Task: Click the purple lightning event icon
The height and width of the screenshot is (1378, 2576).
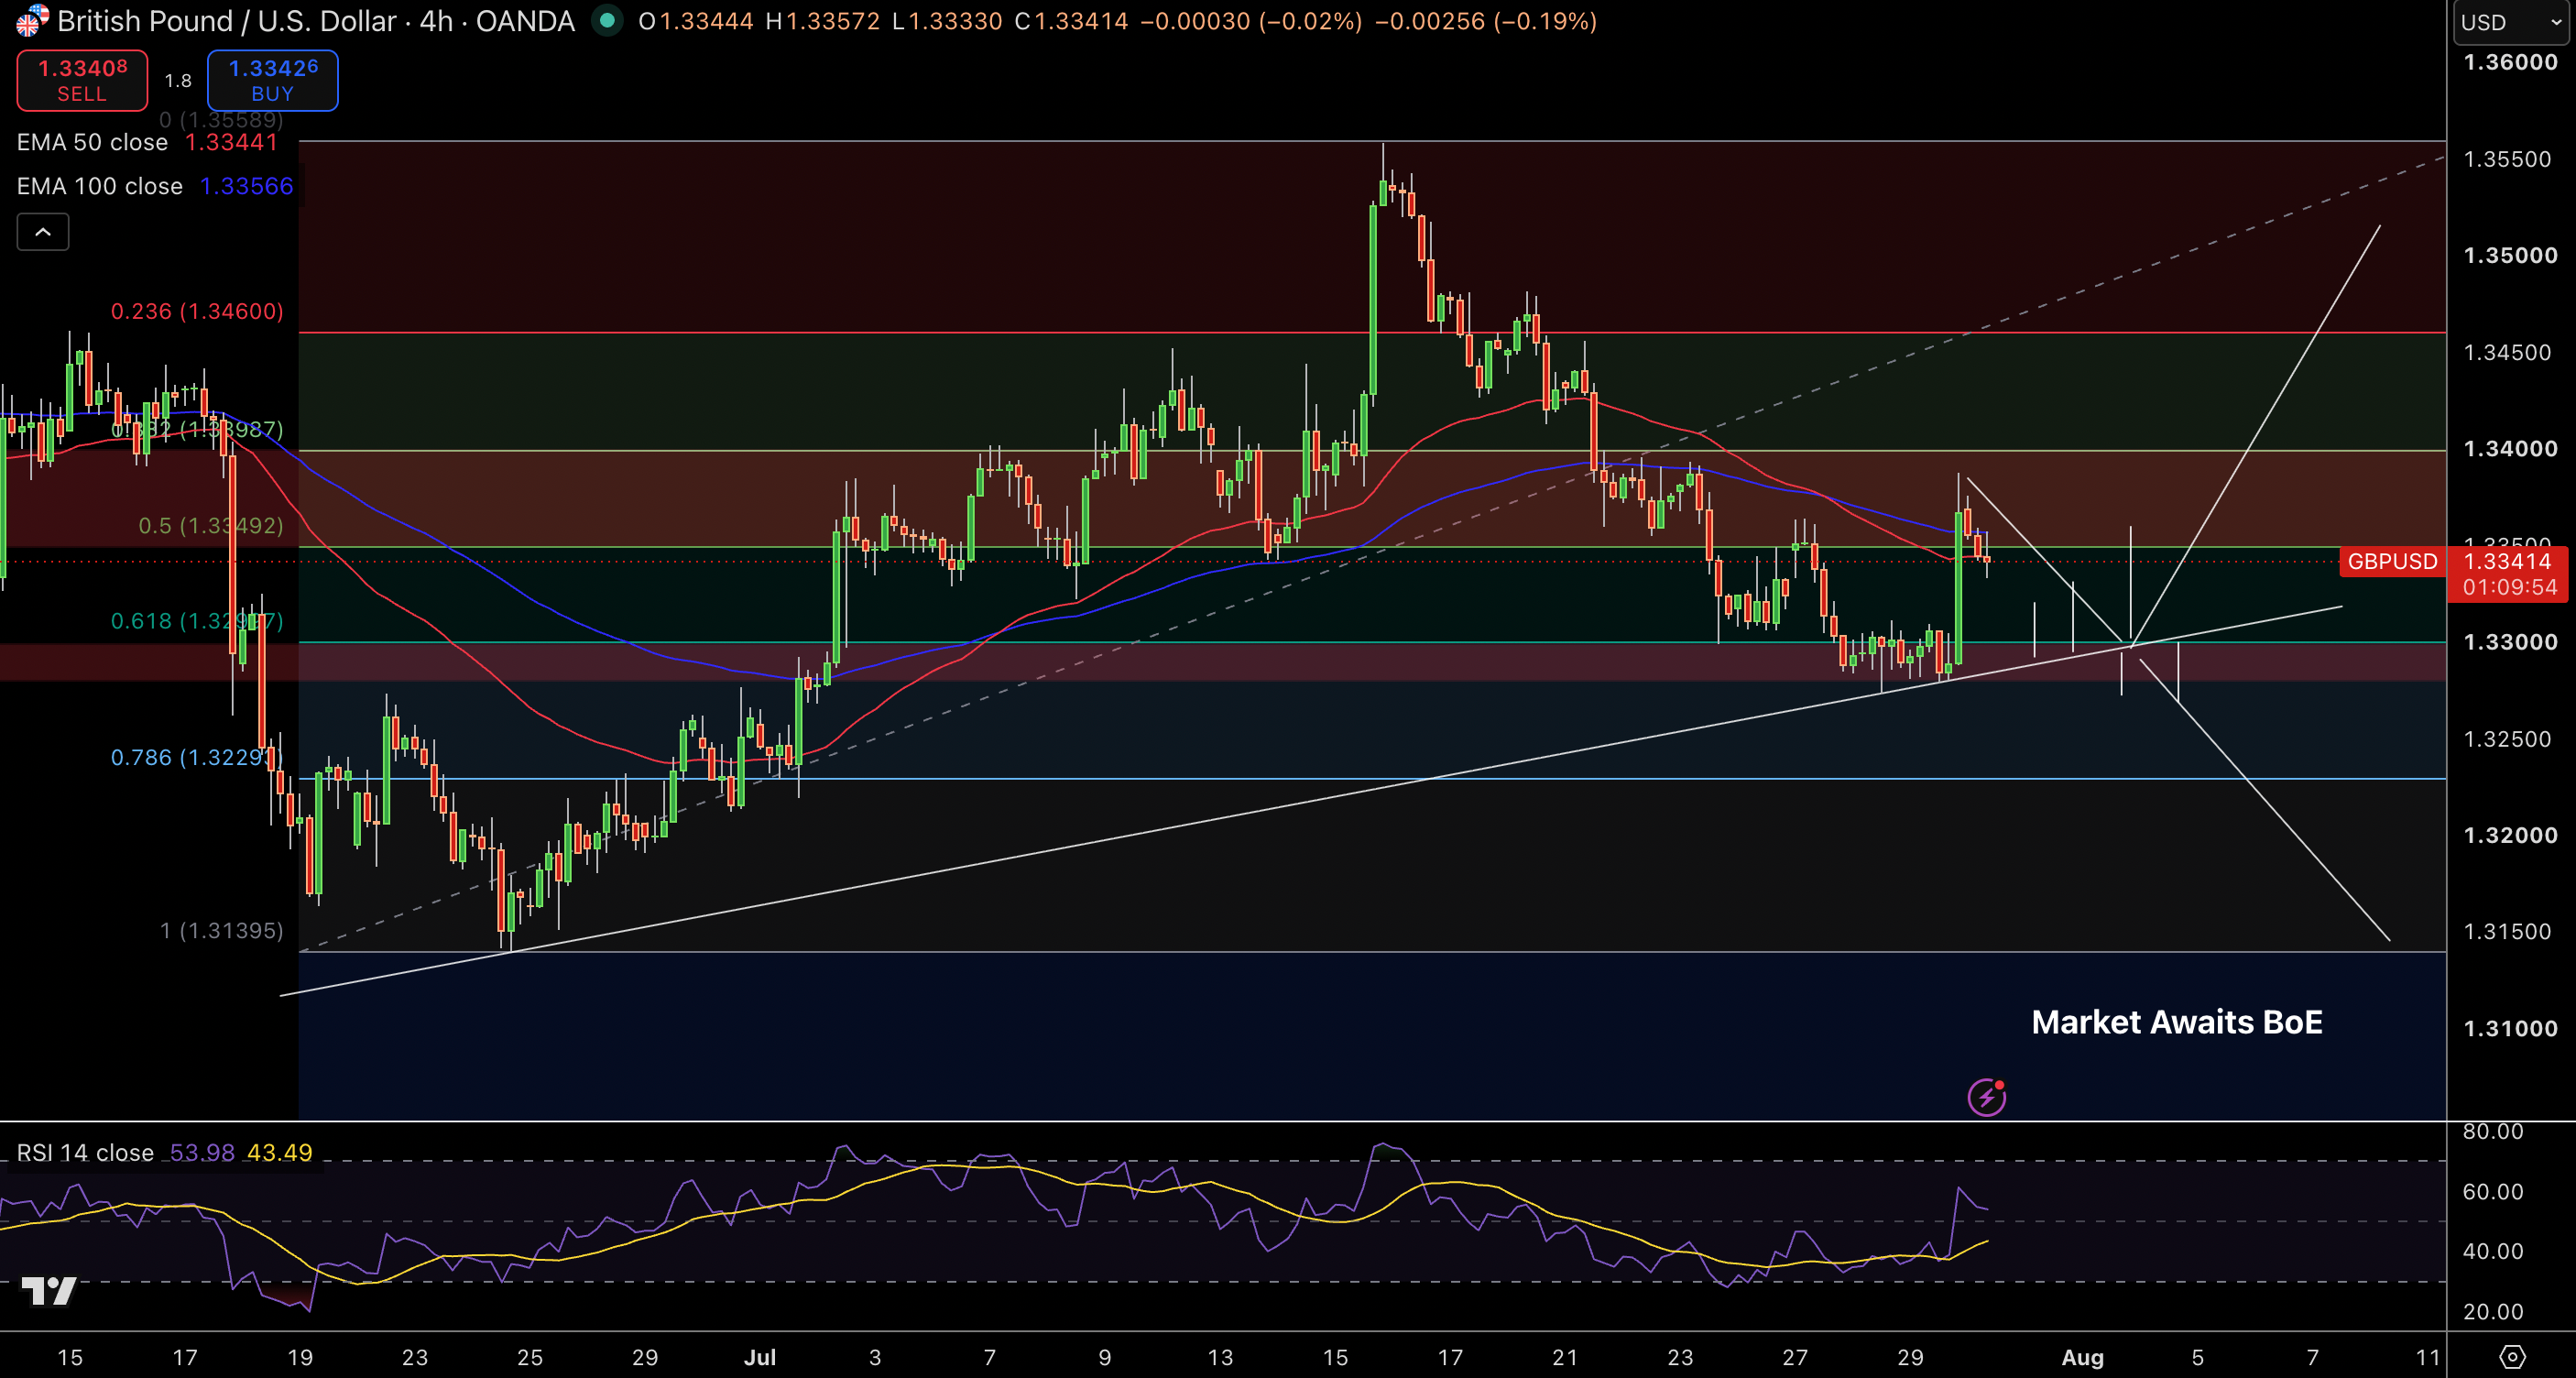Action: 1987,1097
